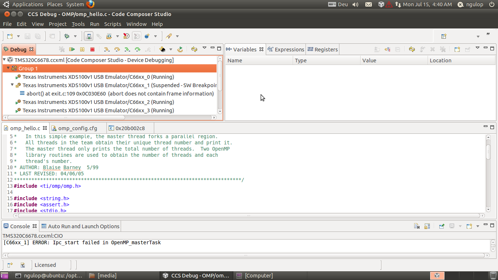Open the Open Console dropdown arrow

(478, 226)
